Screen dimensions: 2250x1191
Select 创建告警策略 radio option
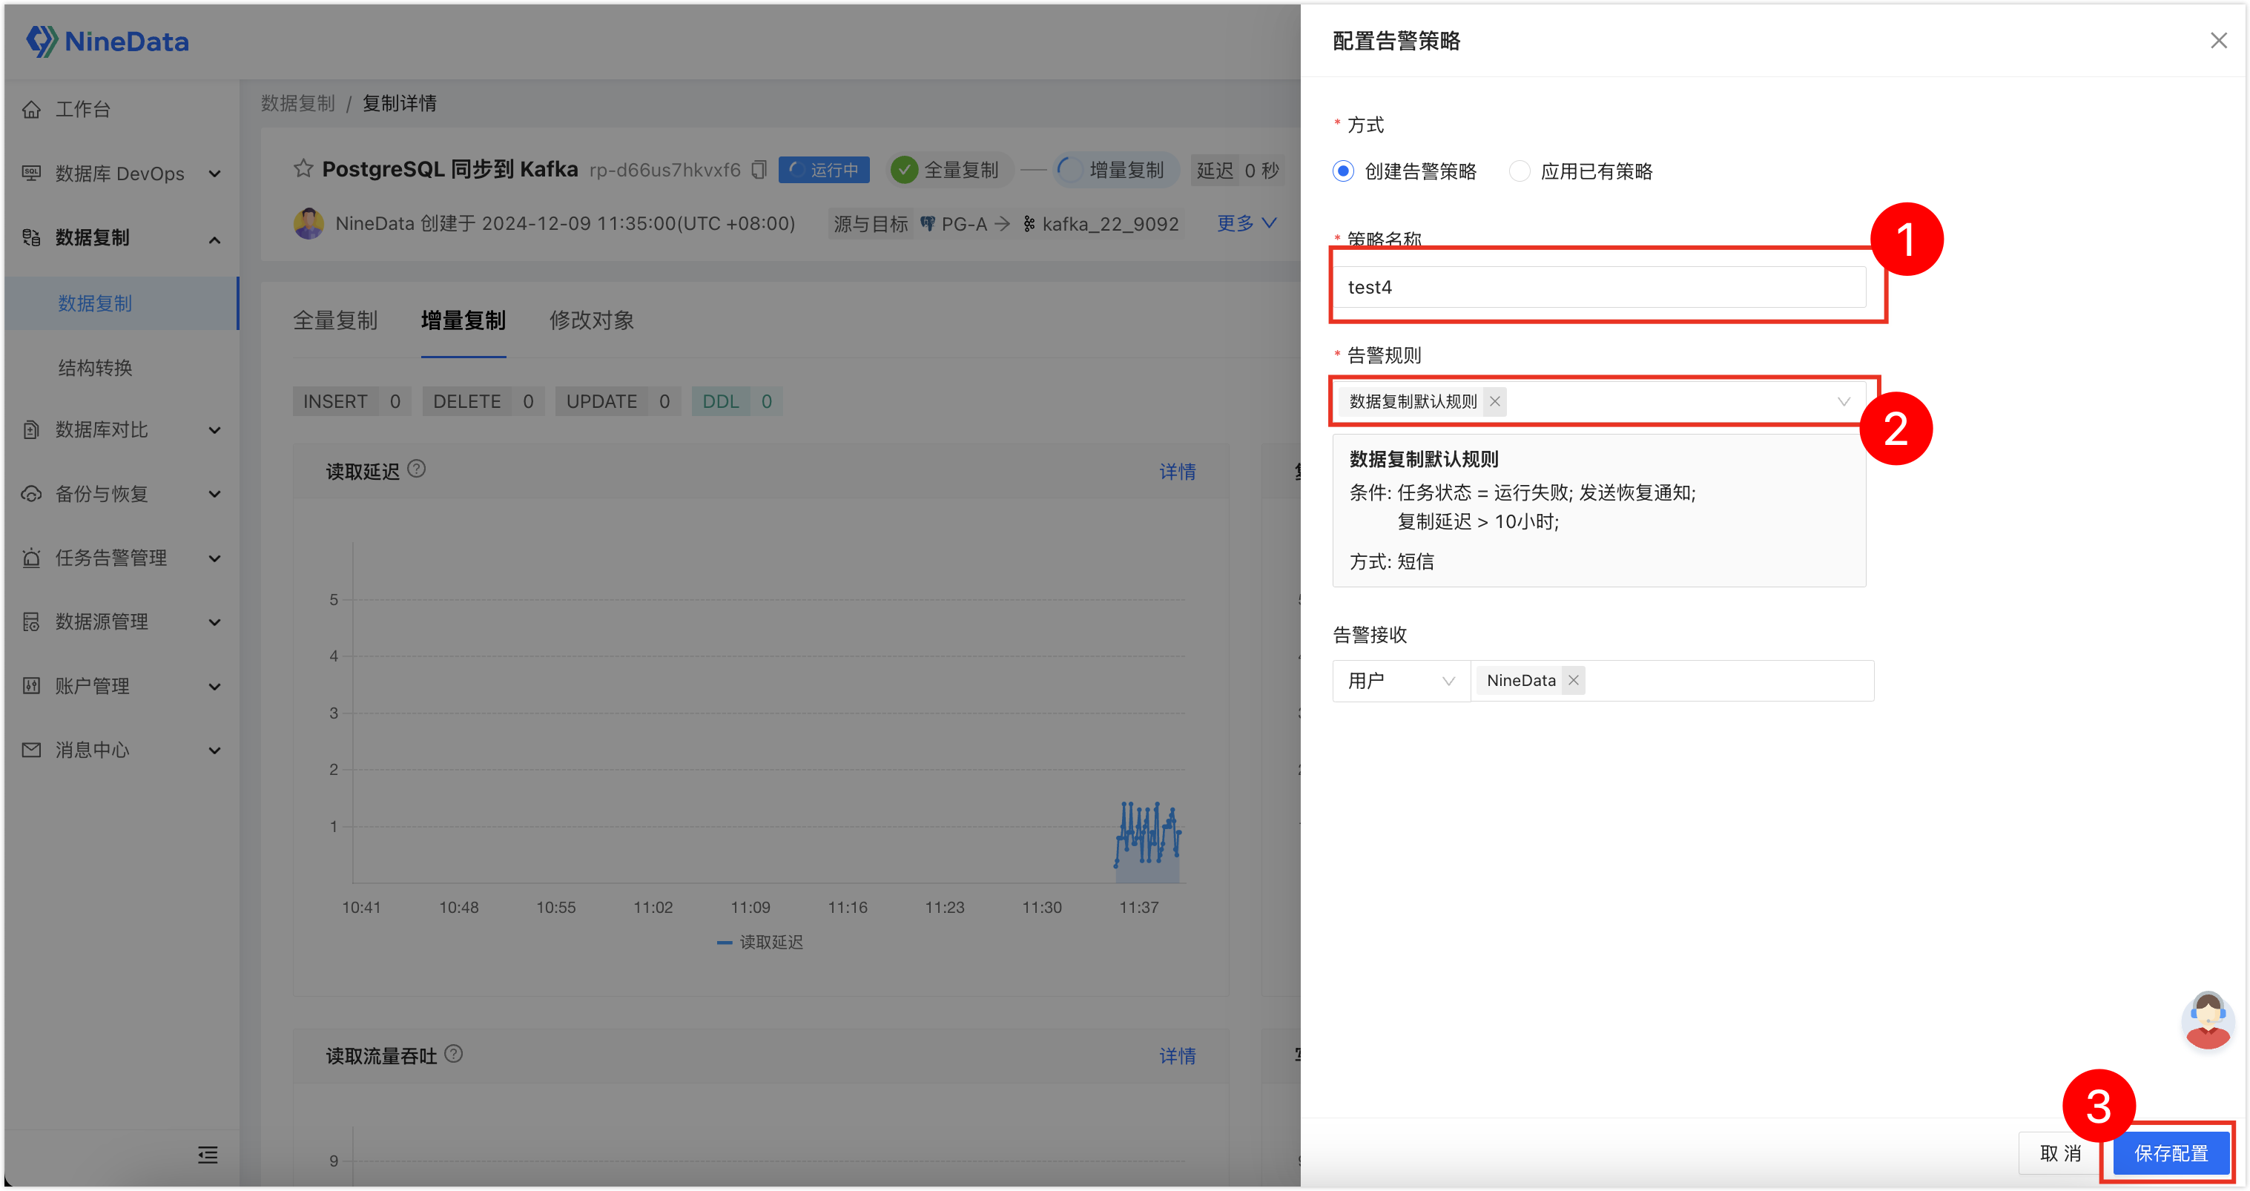click(1343, 171)
